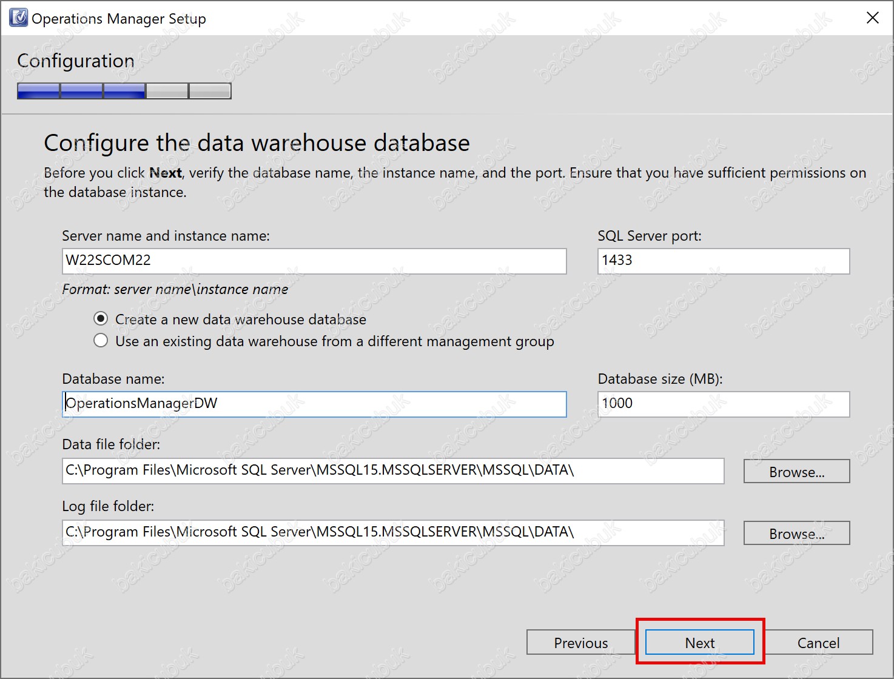Browse for the Log file folder
The height and width of the screenshot is (679, 894).
click(x=796, y=533)
